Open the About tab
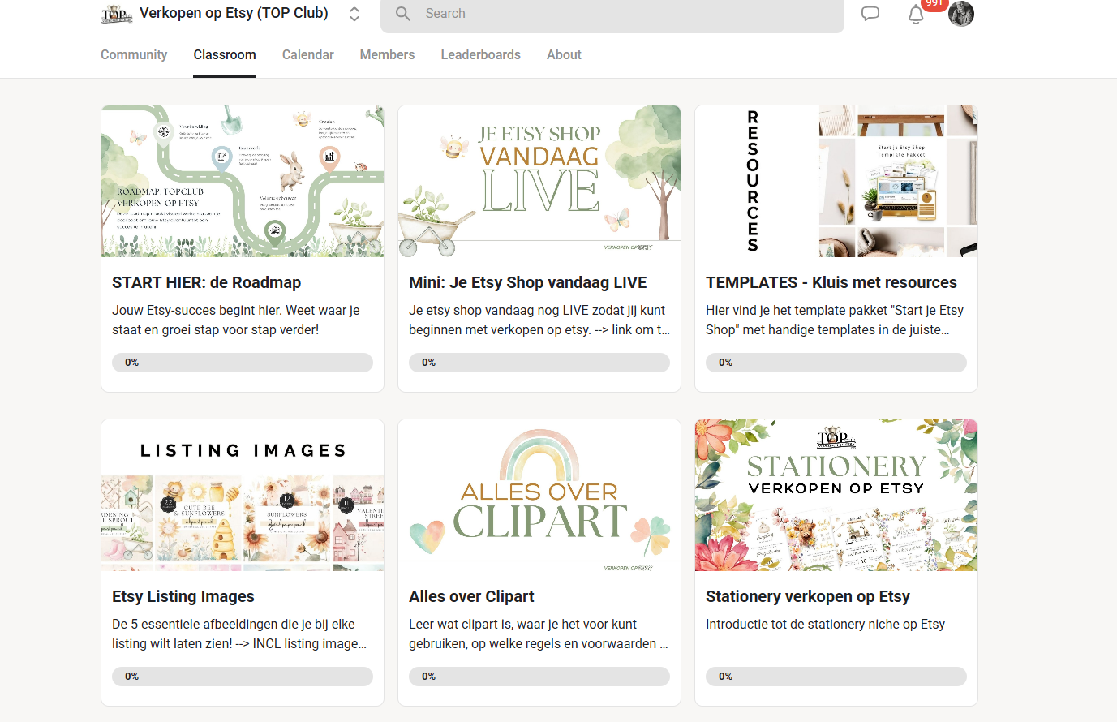Image resolution: width=1117 pixels, height=722 pixels. click(x=564, y=54)
